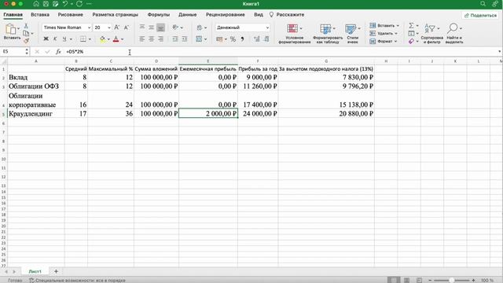Click the formula bar with =D5*2%
This screenshot has width=503, height=283.
tap(279, 52)
